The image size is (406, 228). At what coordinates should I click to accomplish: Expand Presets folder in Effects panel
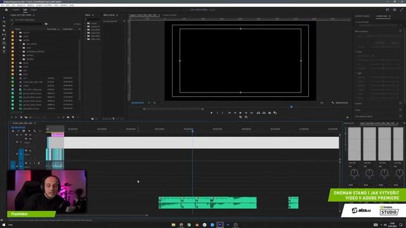click(x=86, y=23)
